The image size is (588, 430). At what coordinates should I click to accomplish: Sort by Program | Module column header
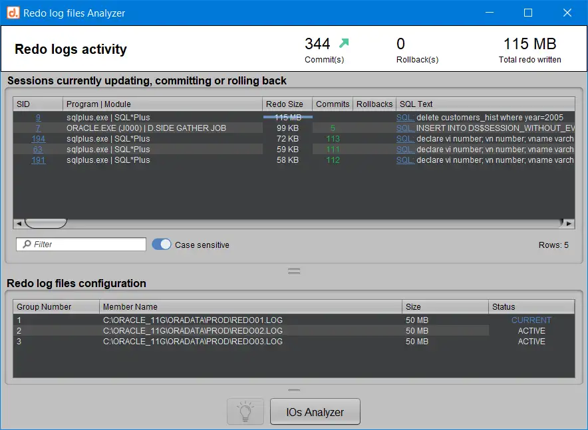coord(162,104)
